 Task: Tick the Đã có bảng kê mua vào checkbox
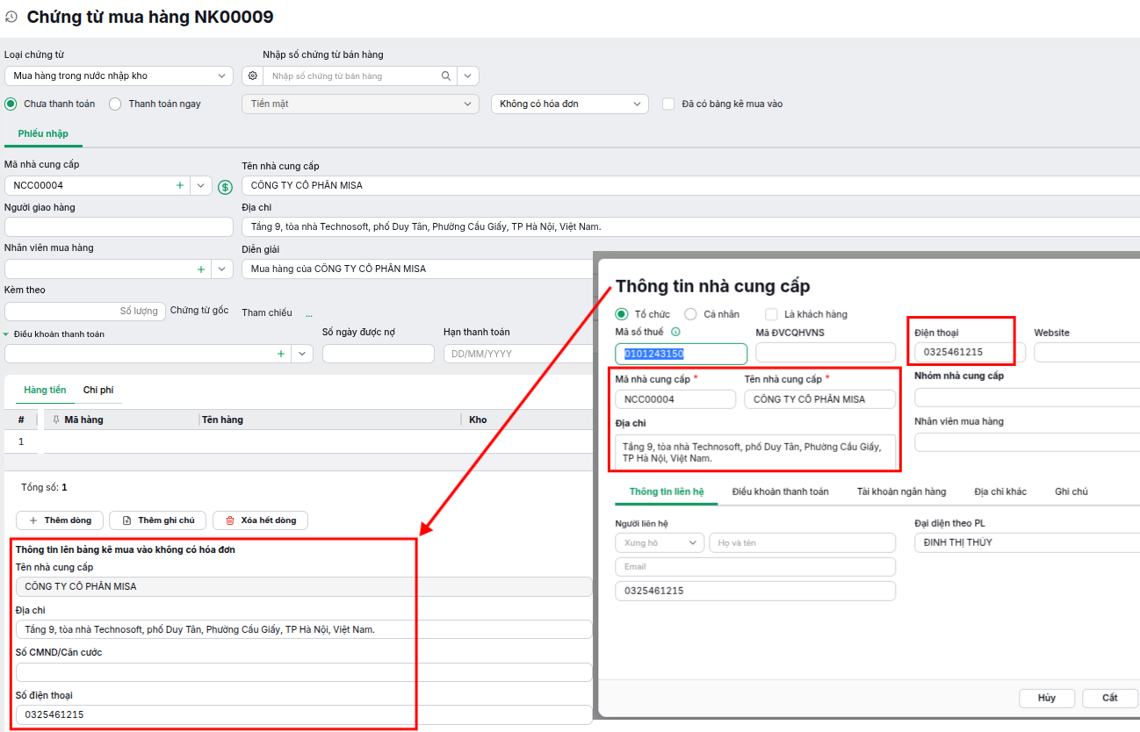[x=669, y=104]
